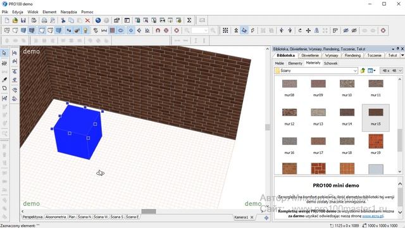Screen dimensions: 405x228
Task: Cut selection using the scissors icon
Action: pyautogui.click(x=63, y=20)
